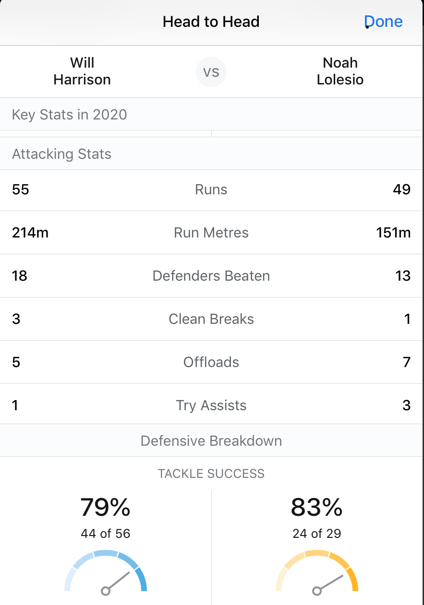
Task: Click the Head to Head title
Action: (x=211, y=22)
